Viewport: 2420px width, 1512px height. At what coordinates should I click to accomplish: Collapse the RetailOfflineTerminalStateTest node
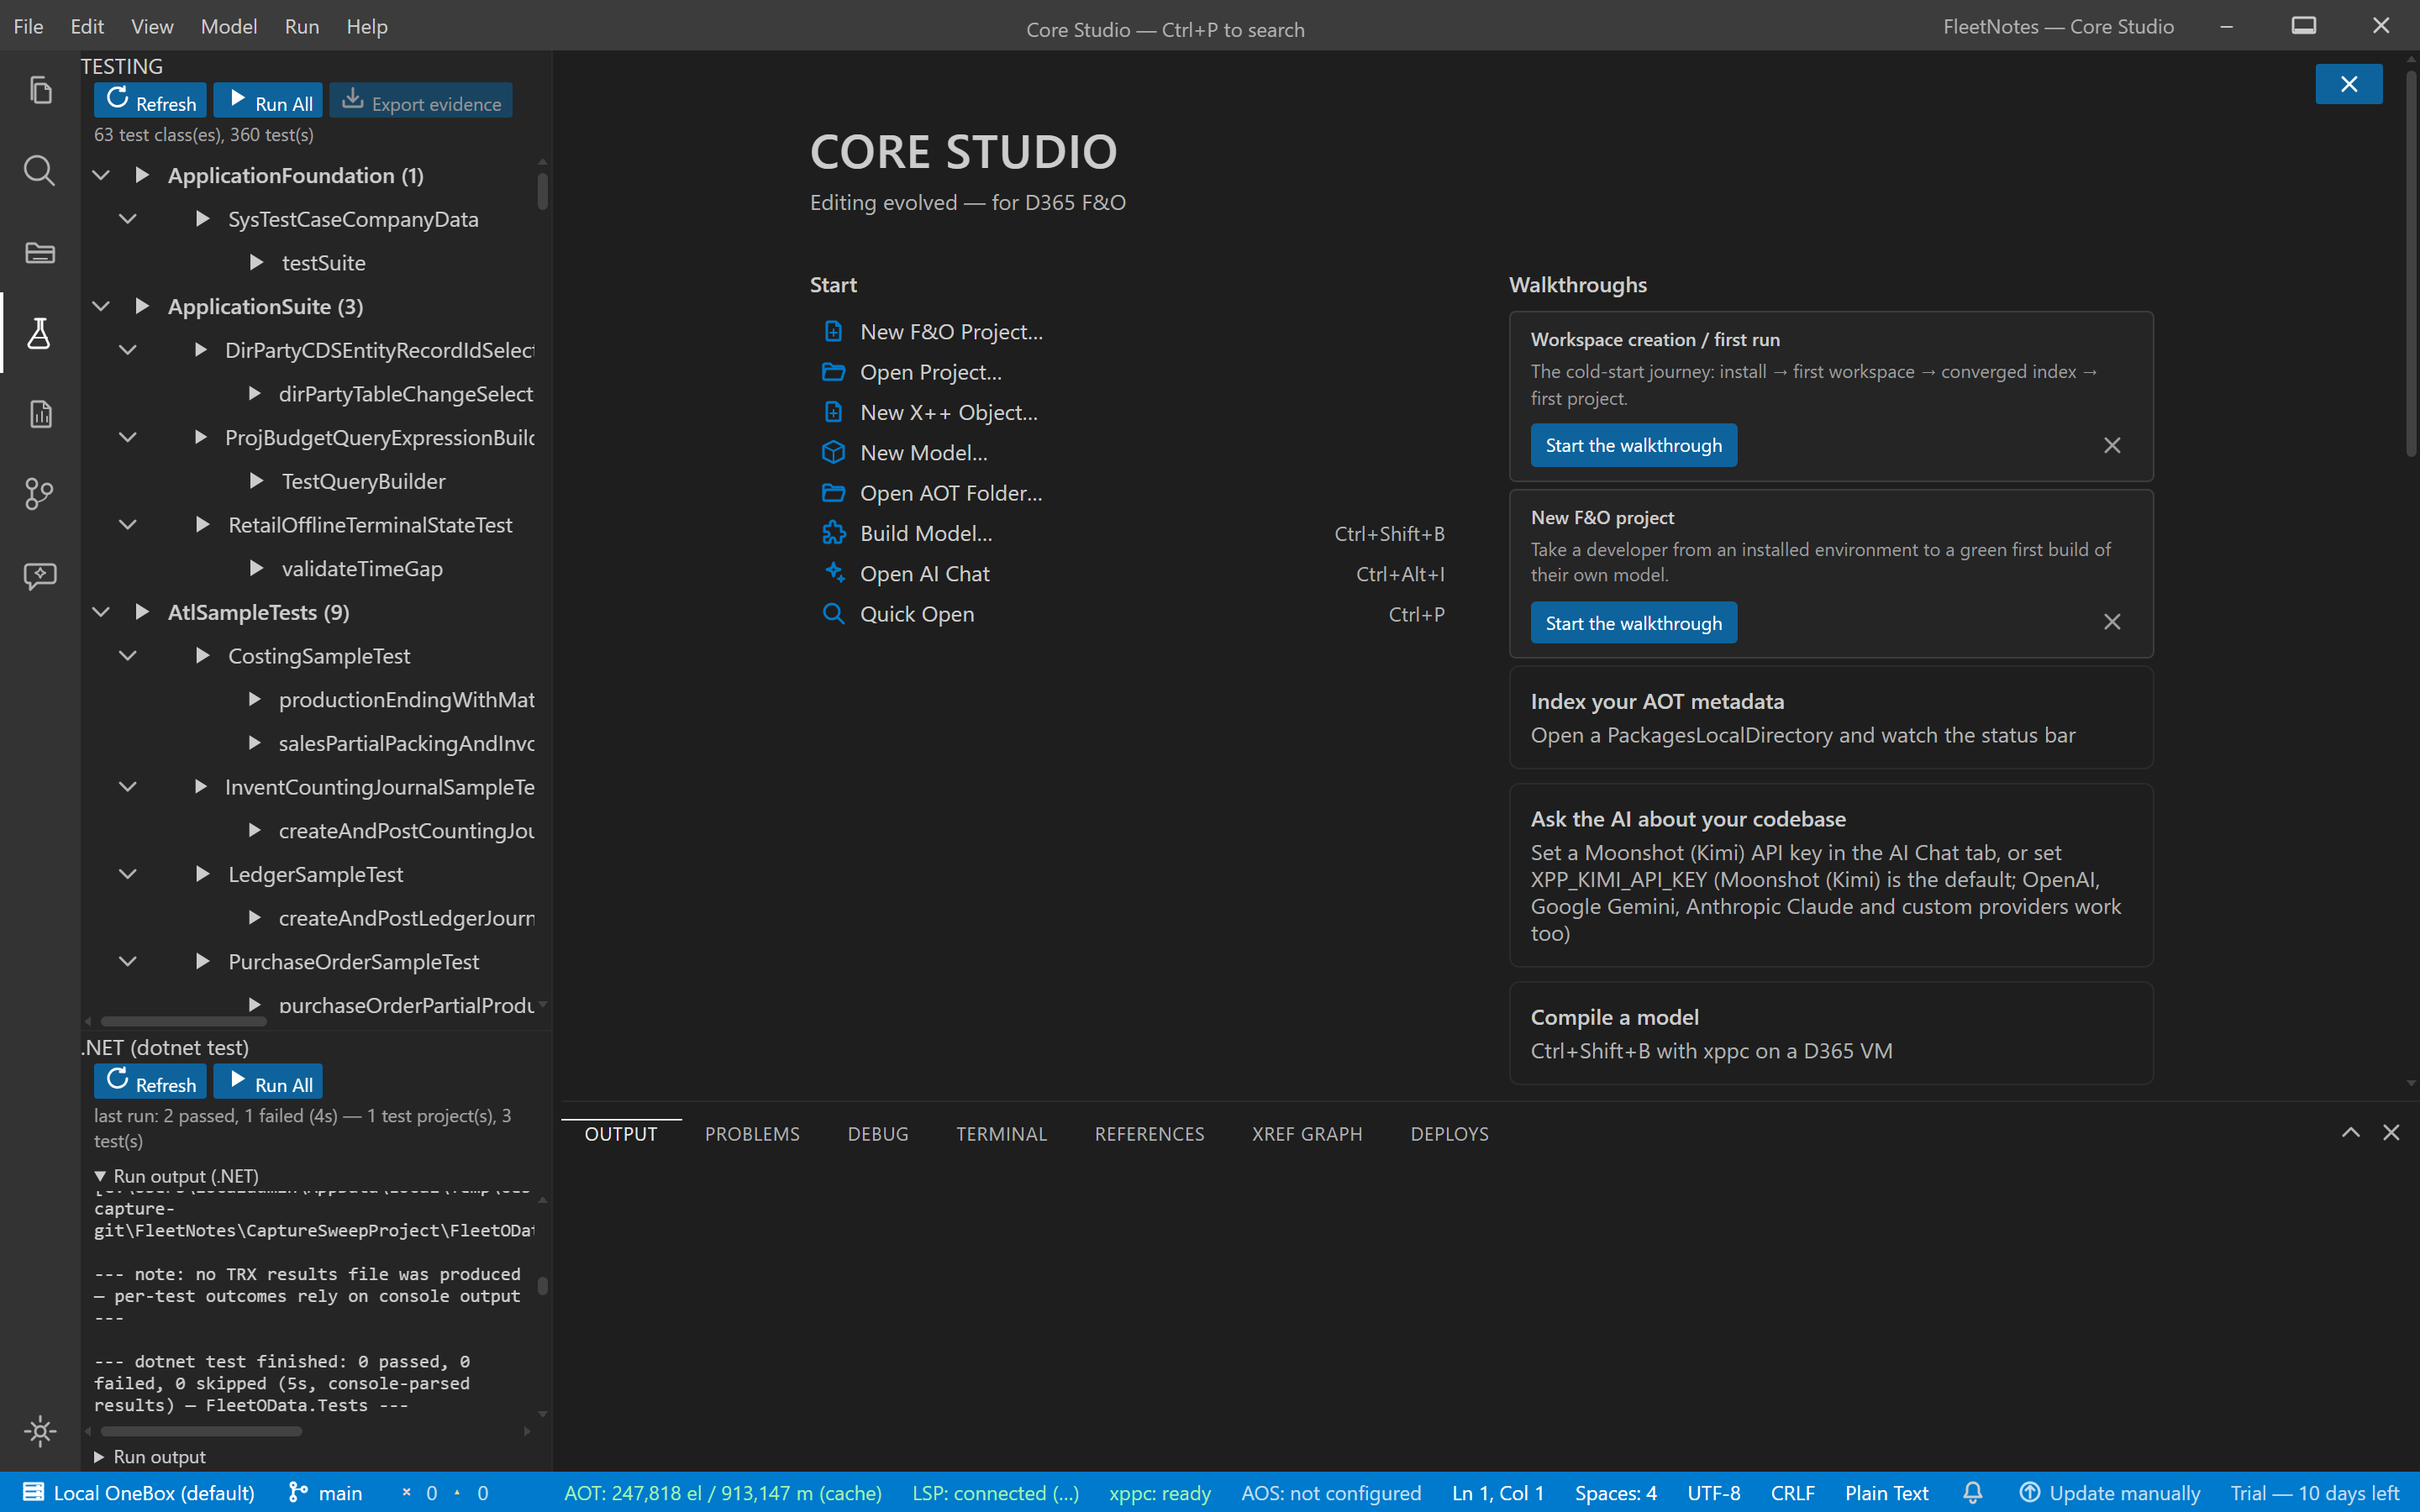tap(127, 524)
